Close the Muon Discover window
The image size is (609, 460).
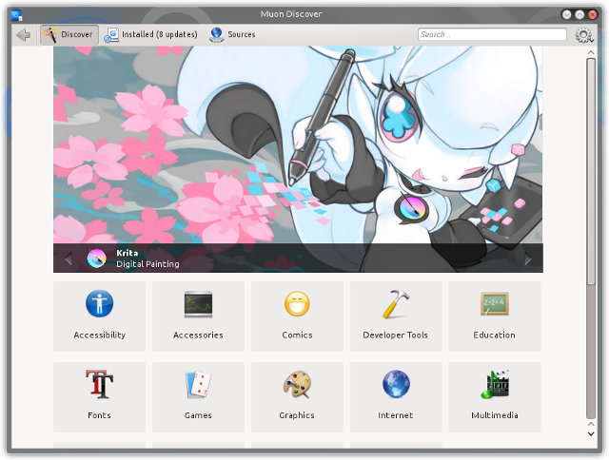[x=592, y=15]
